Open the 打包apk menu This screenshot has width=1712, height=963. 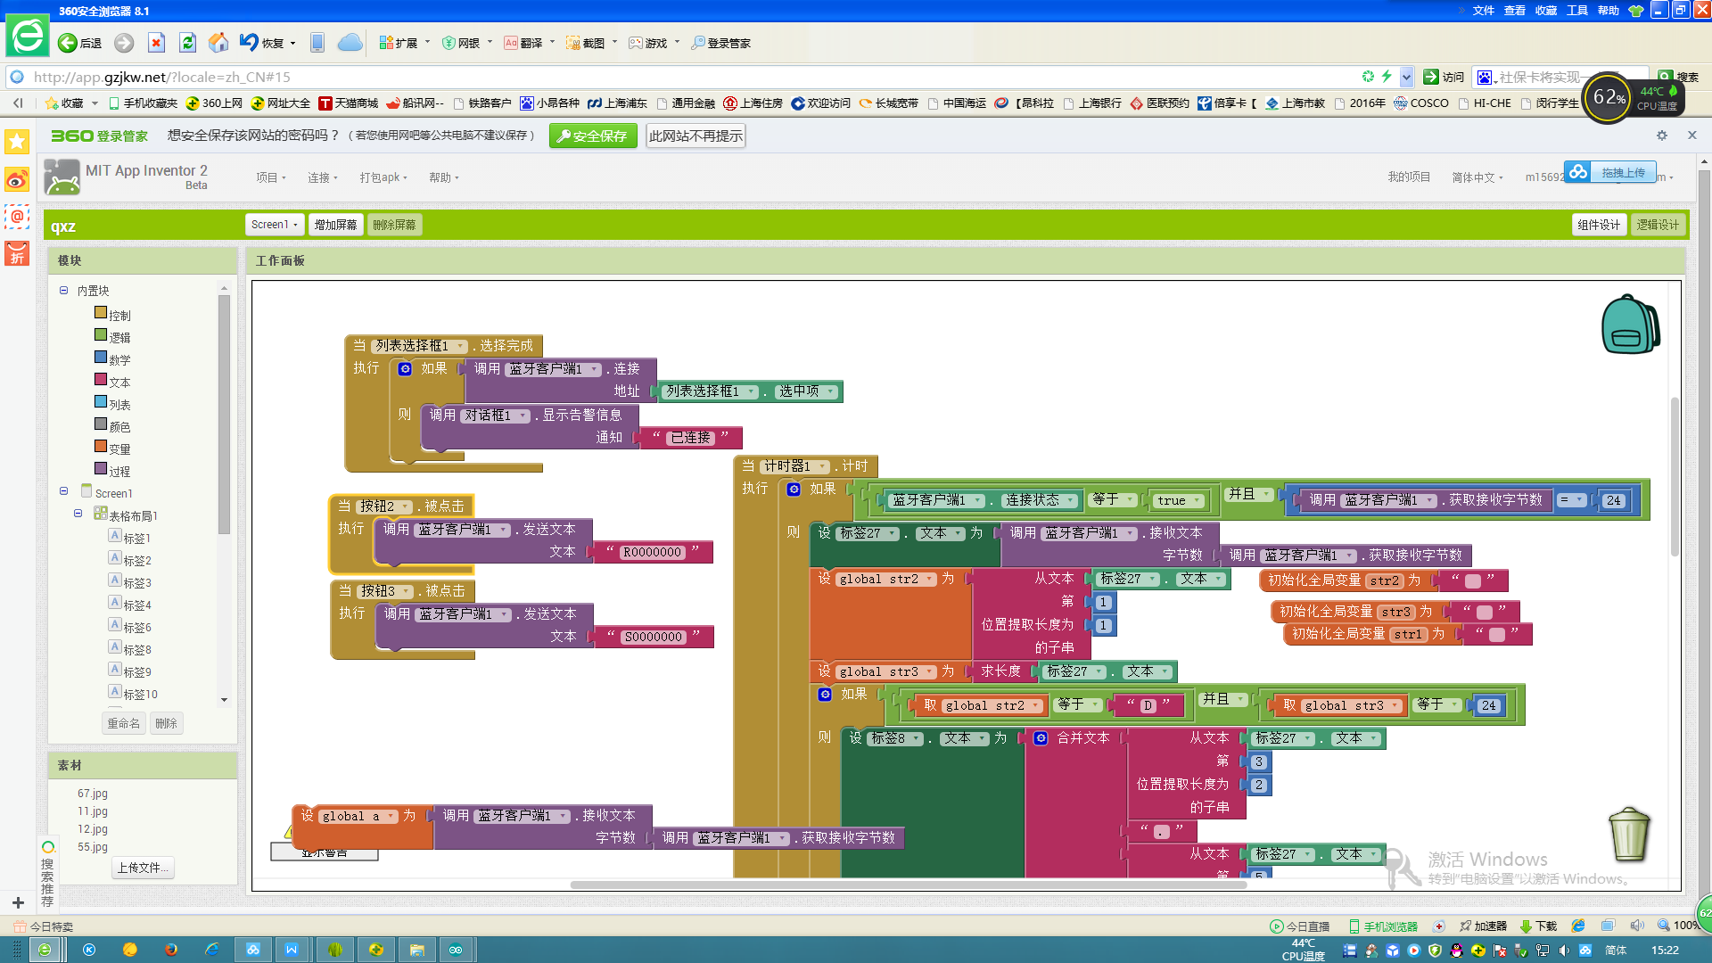click(x=383, y=177)
